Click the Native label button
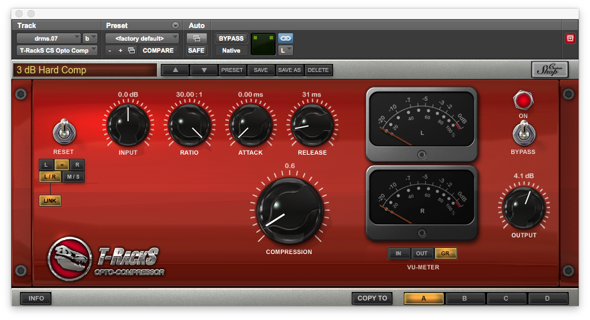Image resolution: width=590 pixels, height=320 pixels. pyautogui.click(x=231, y=51)
